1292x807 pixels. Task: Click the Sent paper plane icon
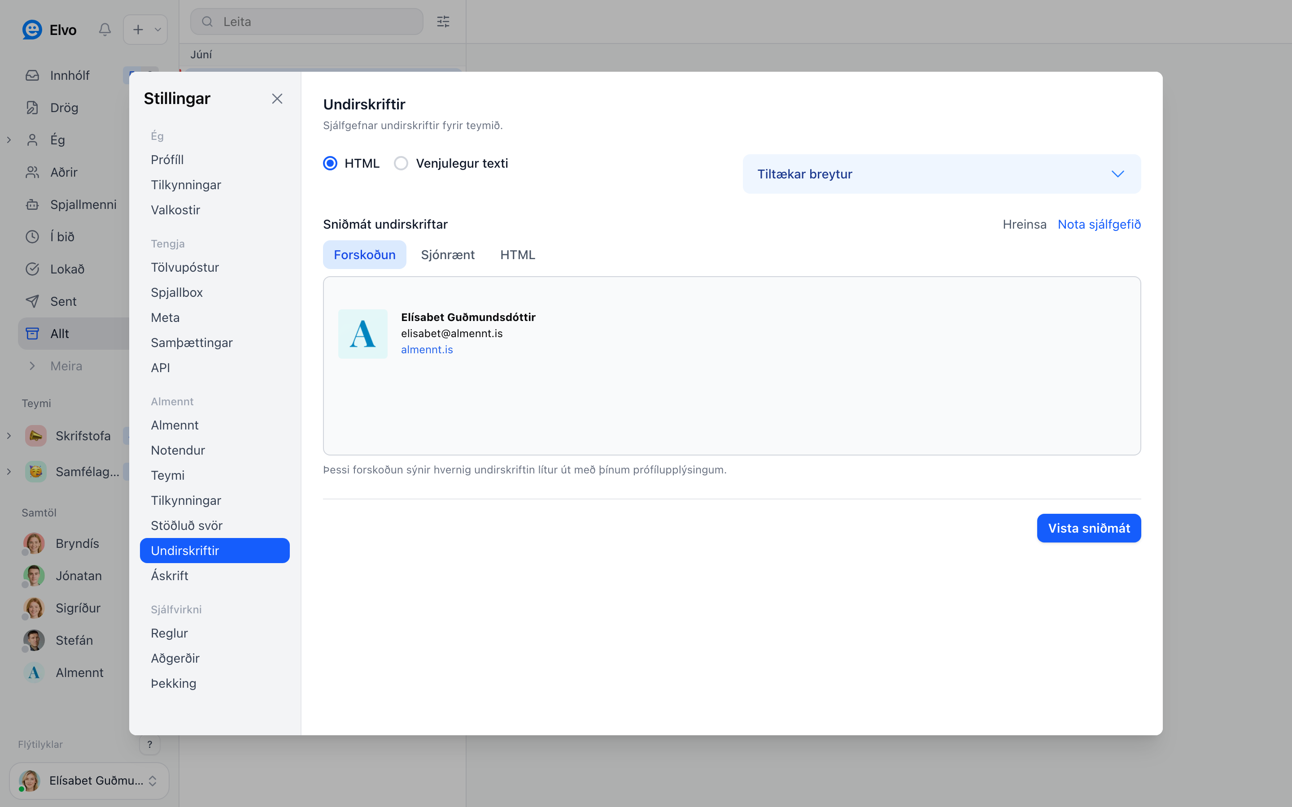tap(33, 301)
